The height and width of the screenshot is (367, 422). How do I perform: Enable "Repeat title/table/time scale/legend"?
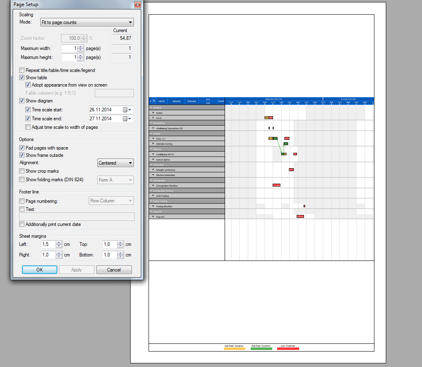click(22, 70)
